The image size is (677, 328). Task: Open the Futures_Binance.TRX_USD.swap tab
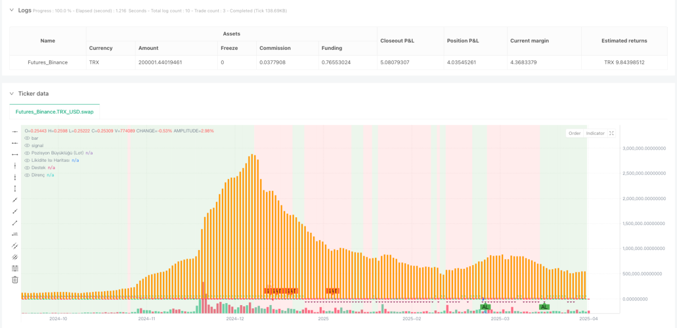click(x=55, y=112)
